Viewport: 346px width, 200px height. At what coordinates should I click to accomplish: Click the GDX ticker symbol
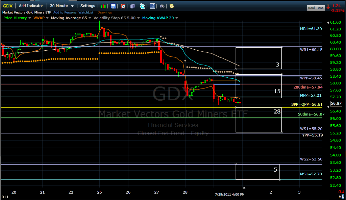[x=7, y=6]
